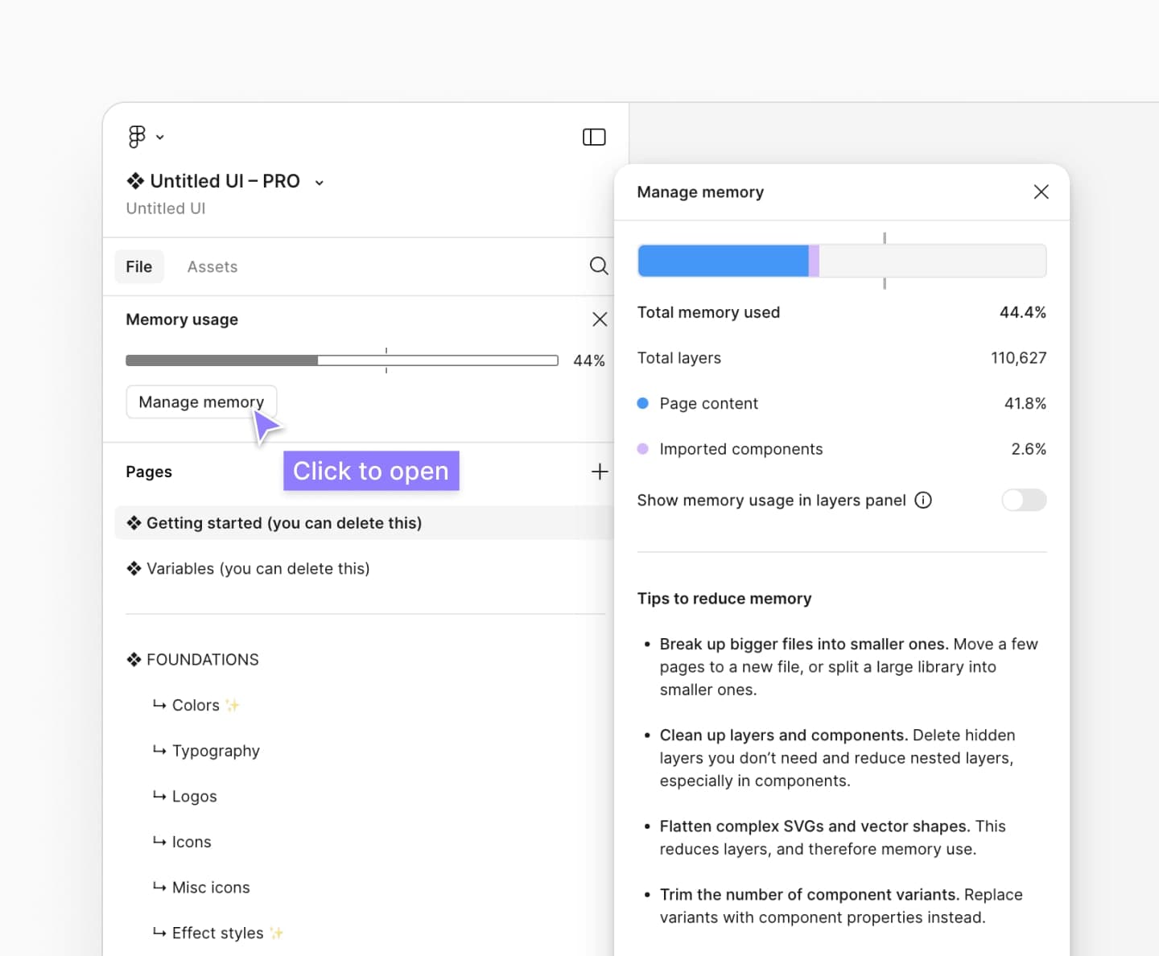Image resolution: width=1159 pixels, height=956 pixels.
Task: Close the Manage memory dialog
Action: click(x=1041, y=192)
